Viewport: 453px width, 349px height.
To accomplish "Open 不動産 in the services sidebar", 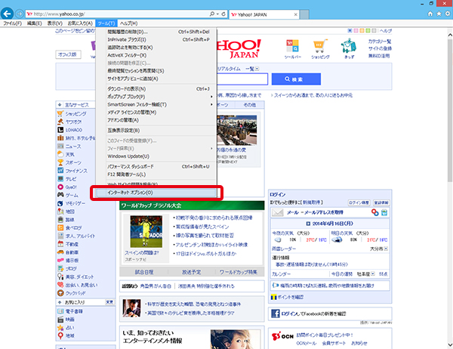I will tap(72, 244).
